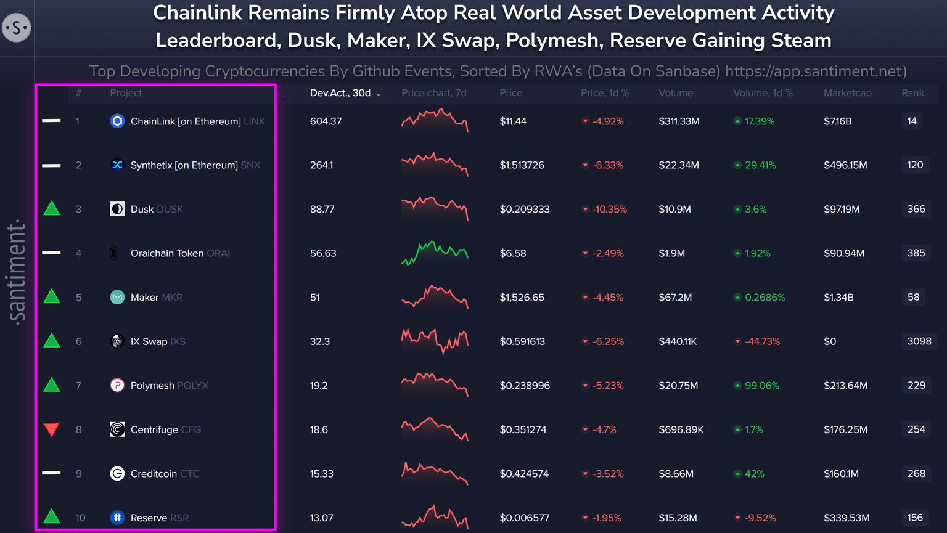Open the Oraichain Token project link
Viewport: 947px width, 533px height.
click(x=167, y=253)
